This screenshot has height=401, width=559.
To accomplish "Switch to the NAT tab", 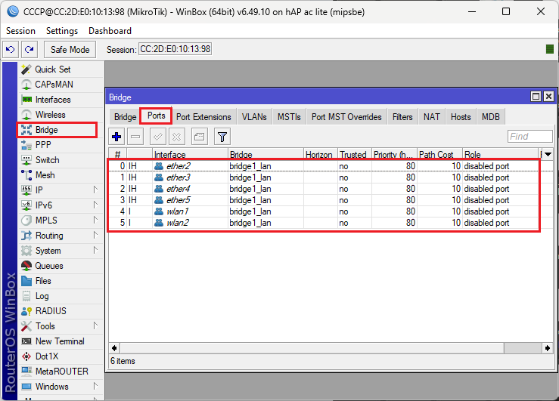I will click(431, 117).
